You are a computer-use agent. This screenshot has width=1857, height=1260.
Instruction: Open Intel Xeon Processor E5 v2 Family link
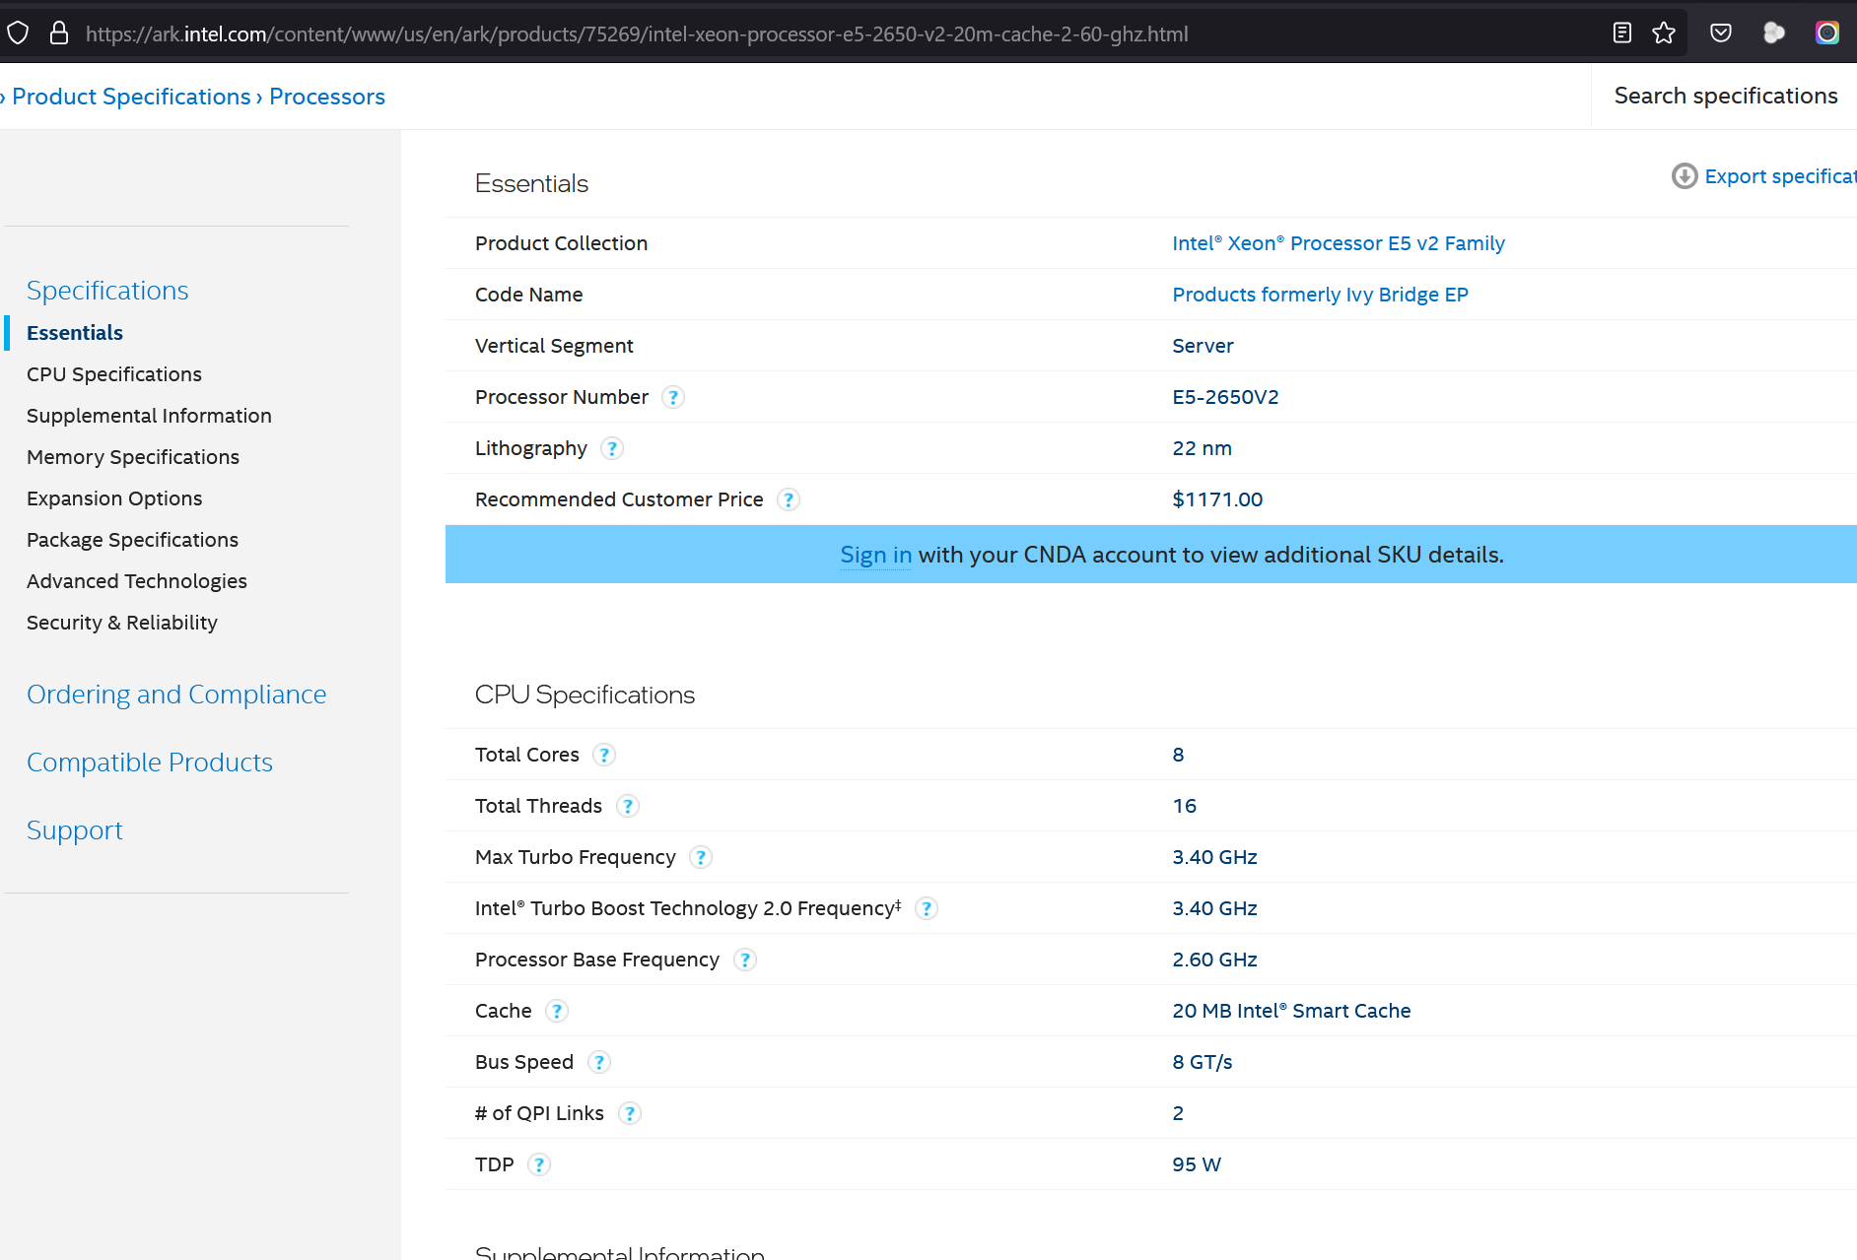(x=1338, y=243)
